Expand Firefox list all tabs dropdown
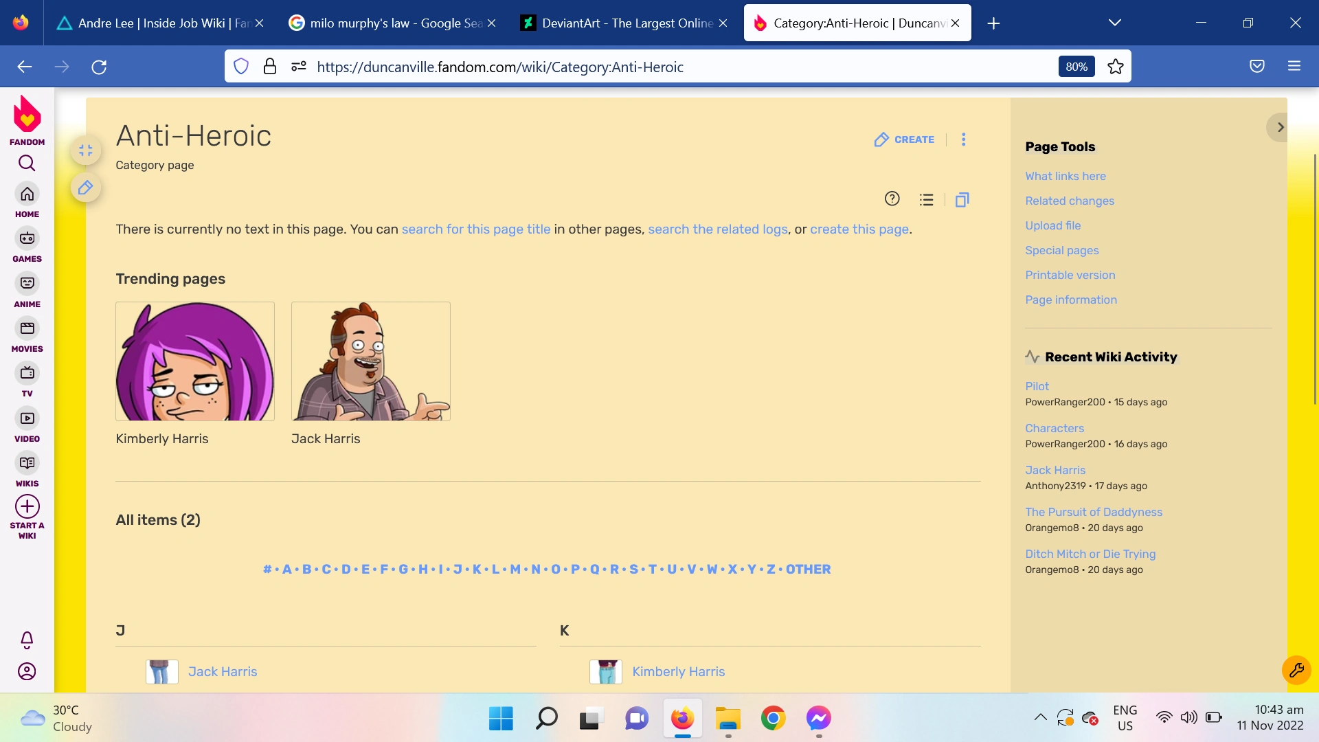Screen dimensions: 1319x742 click(1114, 23)
